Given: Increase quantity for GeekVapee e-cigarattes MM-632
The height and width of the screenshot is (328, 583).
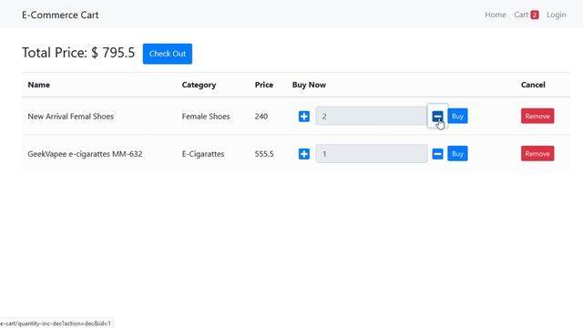Looking at the screenshot, I should click(x=303, y=154).
